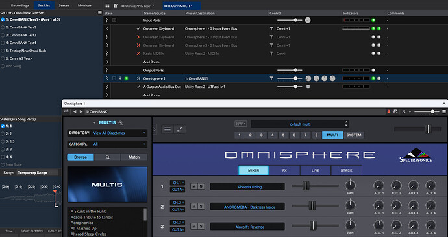Switch to the FX tab in Omnisphere
Viewport: 448px width, 237px height.
click(284, 170)
